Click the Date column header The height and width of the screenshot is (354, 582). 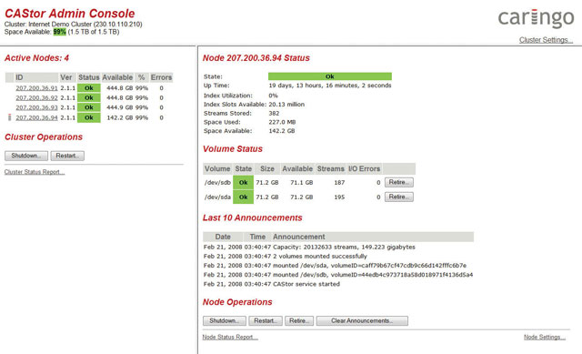[223, 237]
